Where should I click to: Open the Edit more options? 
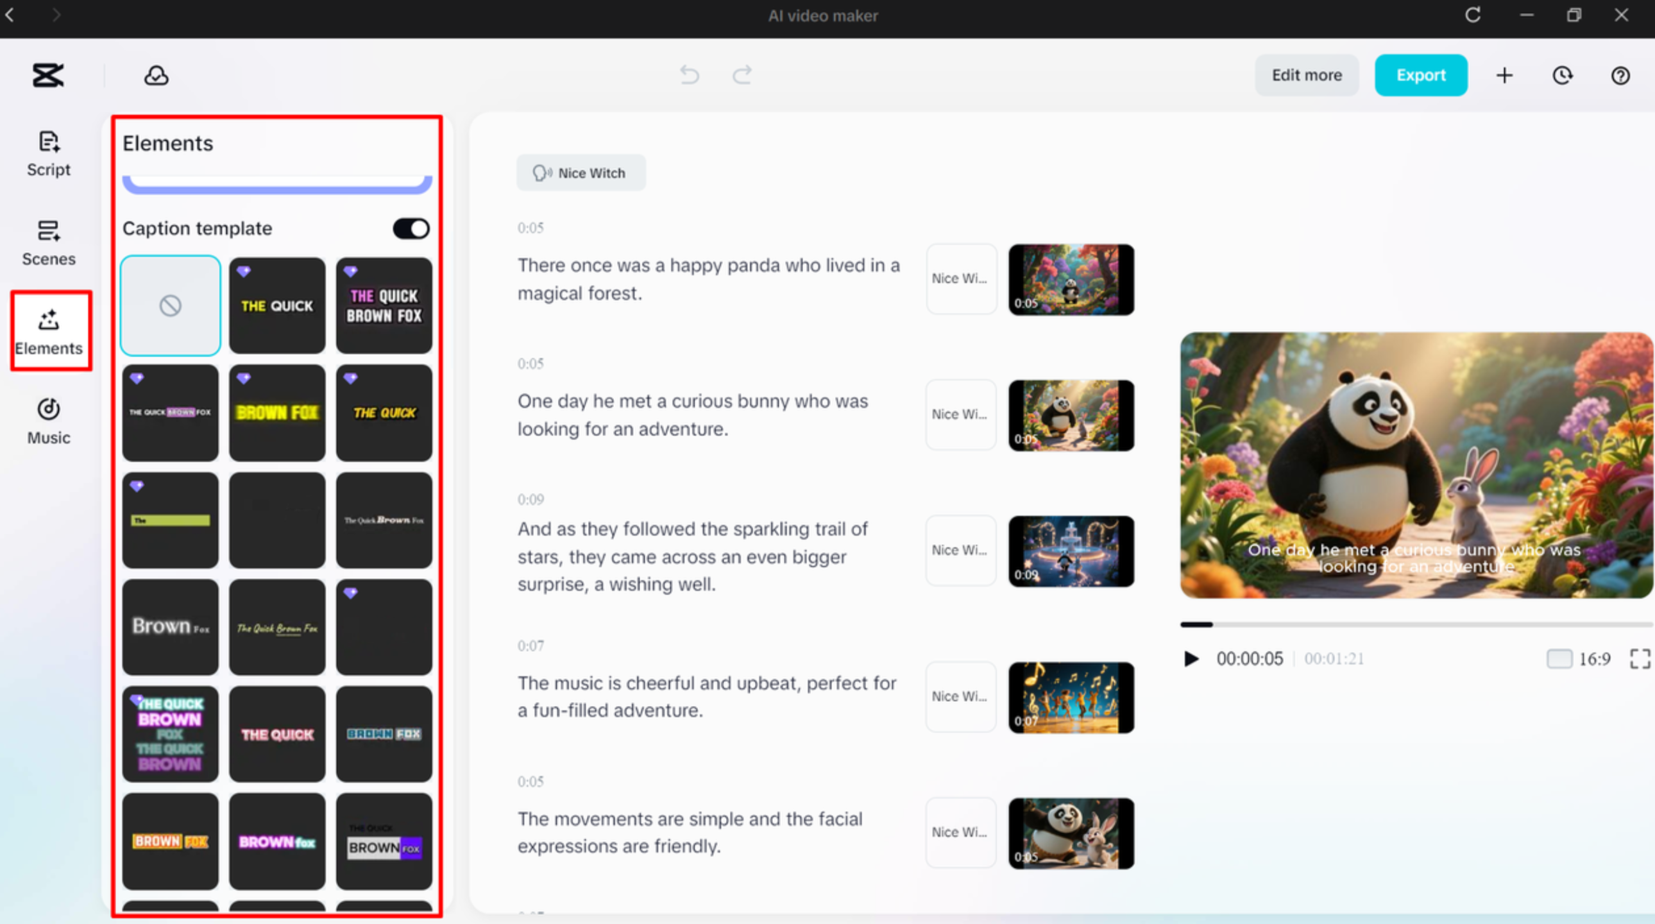(x=1307, y=75)
